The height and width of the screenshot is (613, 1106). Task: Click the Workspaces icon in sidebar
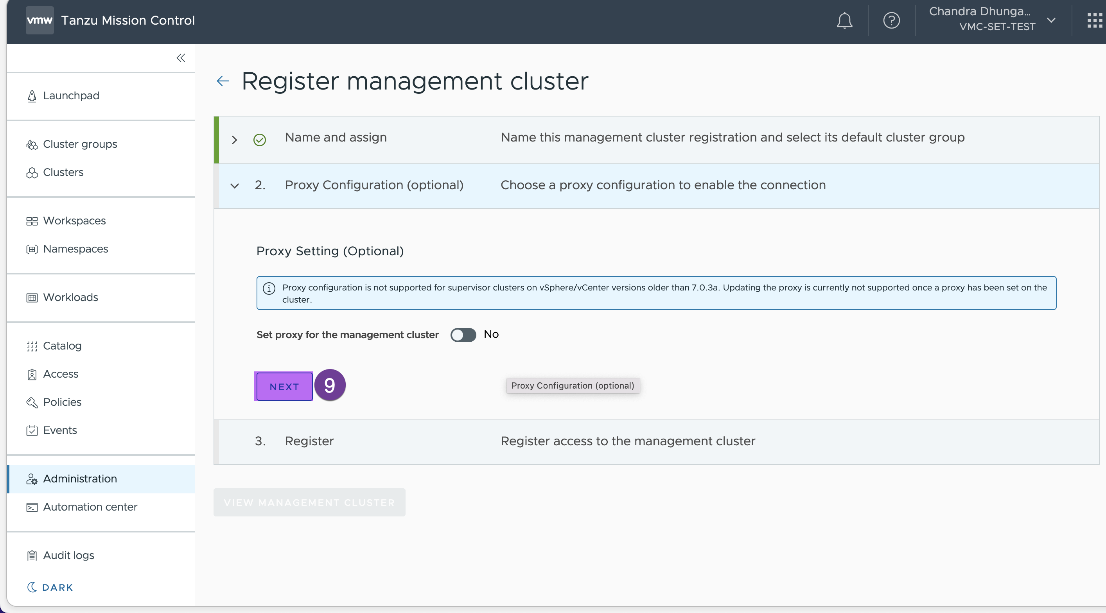[31, 220]
